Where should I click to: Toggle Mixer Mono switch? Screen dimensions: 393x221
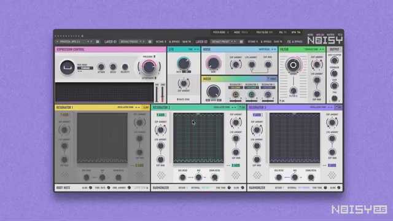click(271, 79)
